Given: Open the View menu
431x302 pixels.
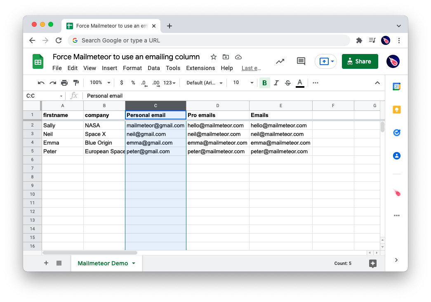Looking at the screenshot, I should point(89,68).
